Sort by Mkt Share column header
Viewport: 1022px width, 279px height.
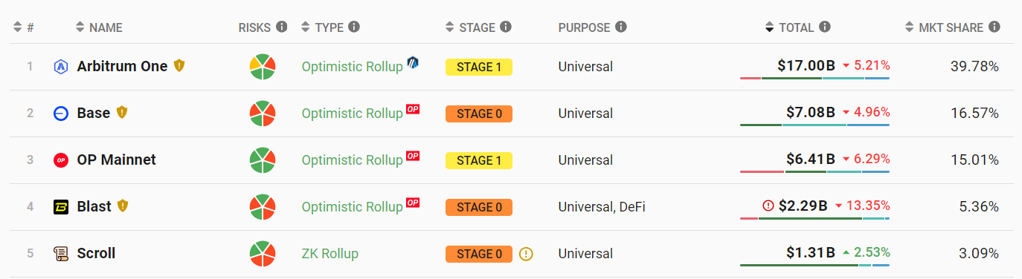coord(952,27)
